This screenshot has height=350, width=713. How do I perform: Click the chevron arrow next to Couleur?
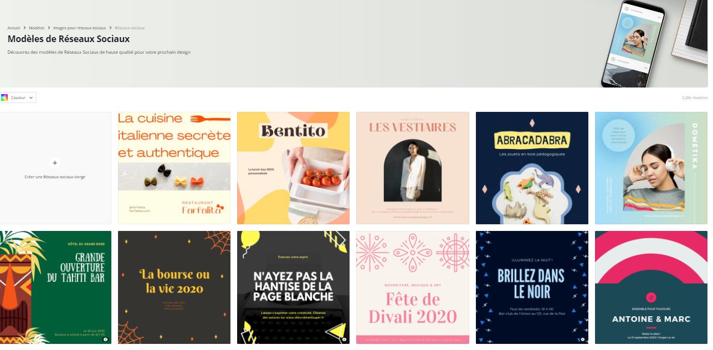coord(31,97)
